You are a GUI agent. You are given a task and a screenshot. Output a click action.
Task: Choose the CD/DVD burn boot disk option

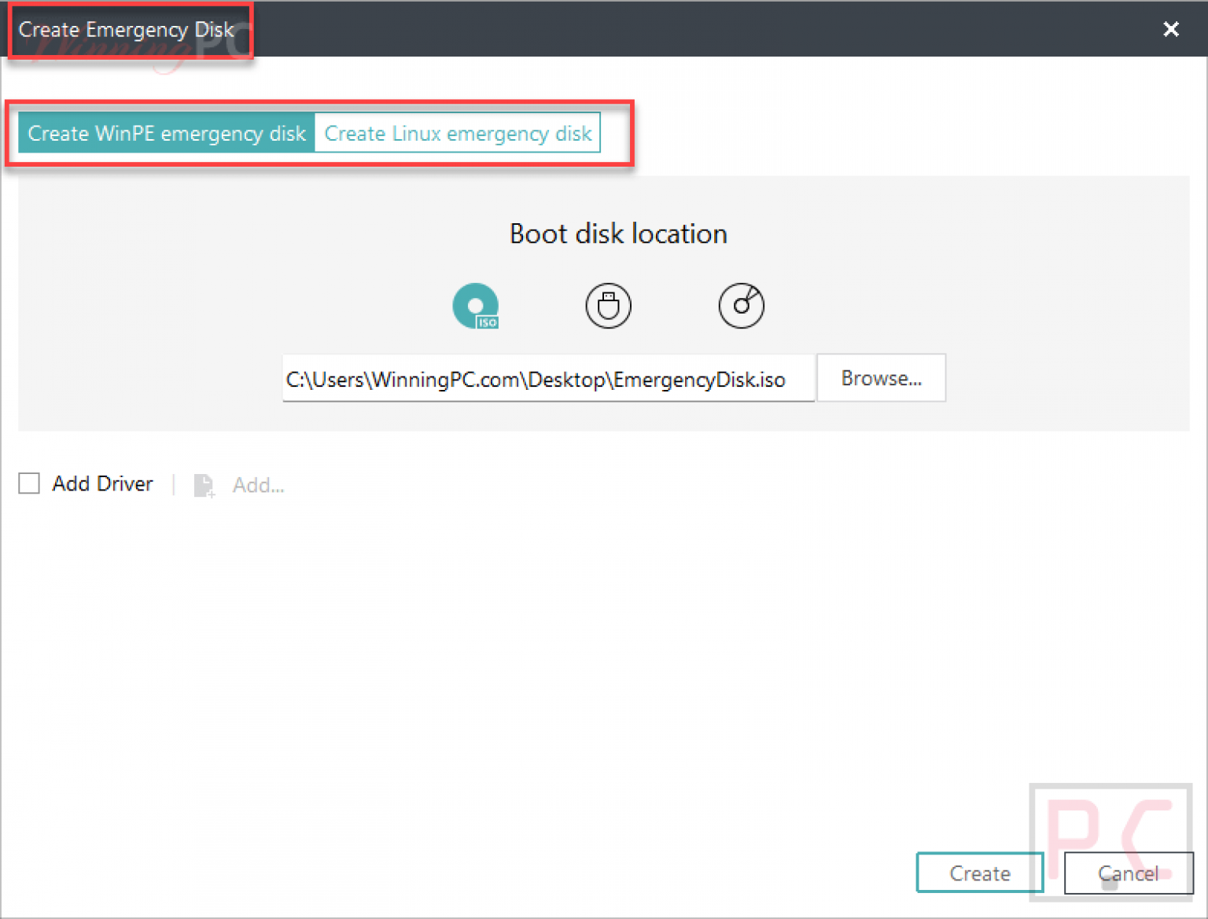click(741, 306)
